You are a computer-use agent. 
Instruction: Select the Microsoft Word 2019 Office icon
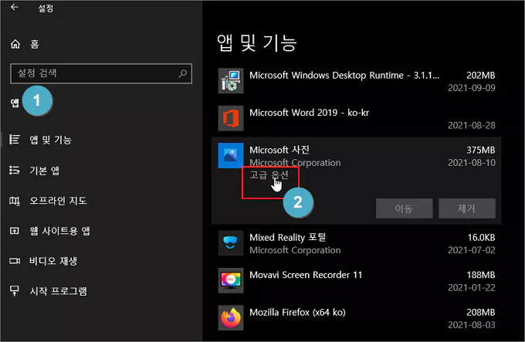231,118
